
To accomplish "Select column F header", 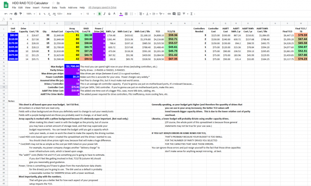I will 72,24.
